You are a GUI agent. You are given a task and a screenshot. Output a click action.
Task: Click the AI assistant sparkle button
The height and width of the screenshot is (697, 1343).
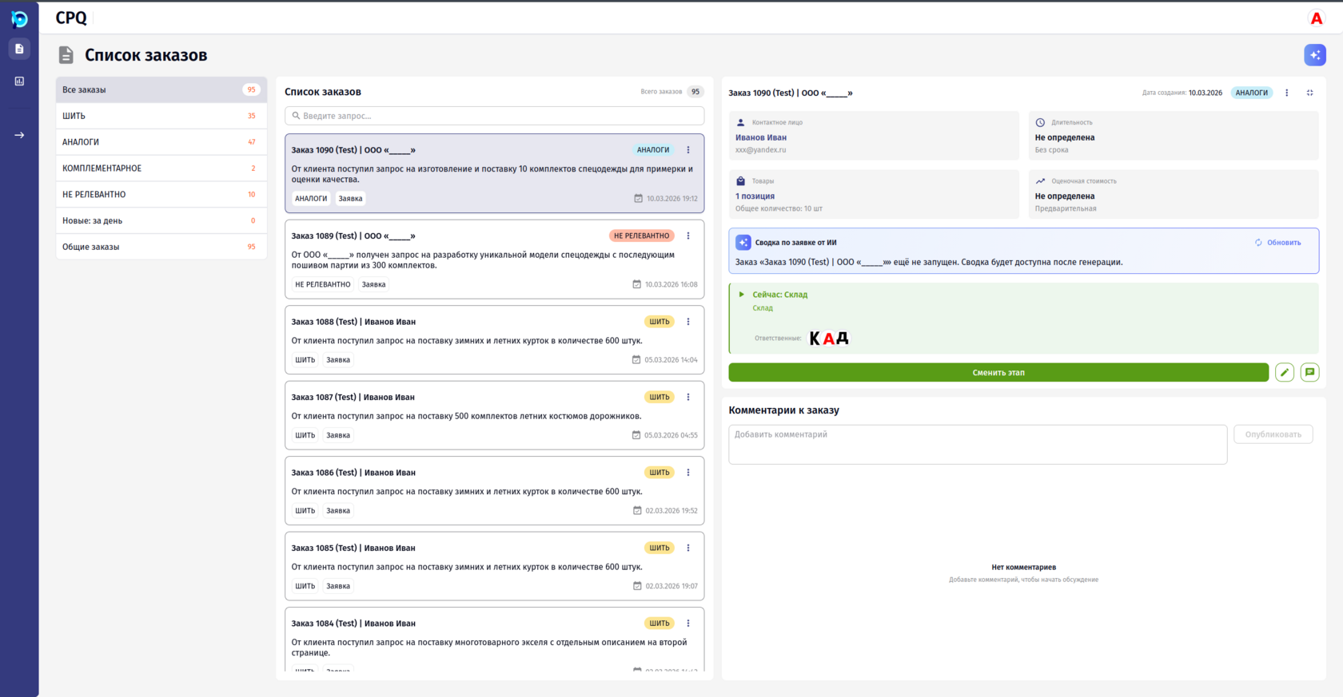click(1314, 55)
